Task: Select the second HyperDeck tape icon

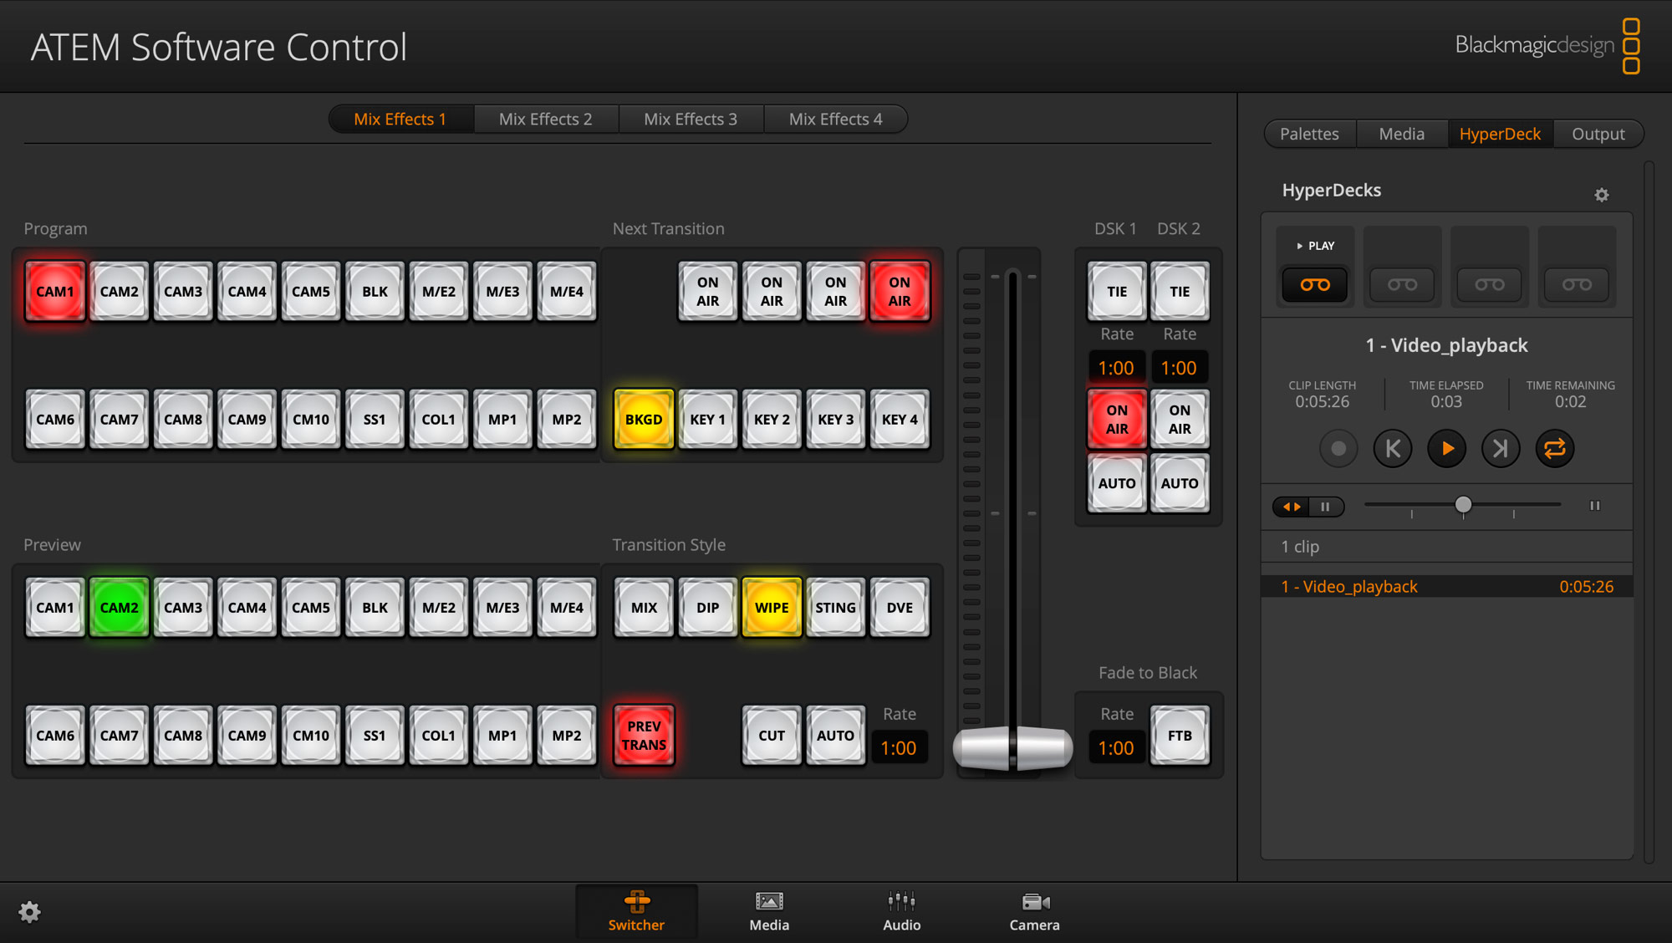Action: pyautogui.click(x=1402, y=284)
